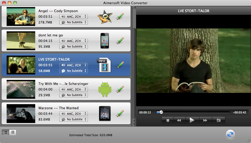Switch to thumbnail detail view
This screenshot has width=251, height=143.
pos(6,132)
